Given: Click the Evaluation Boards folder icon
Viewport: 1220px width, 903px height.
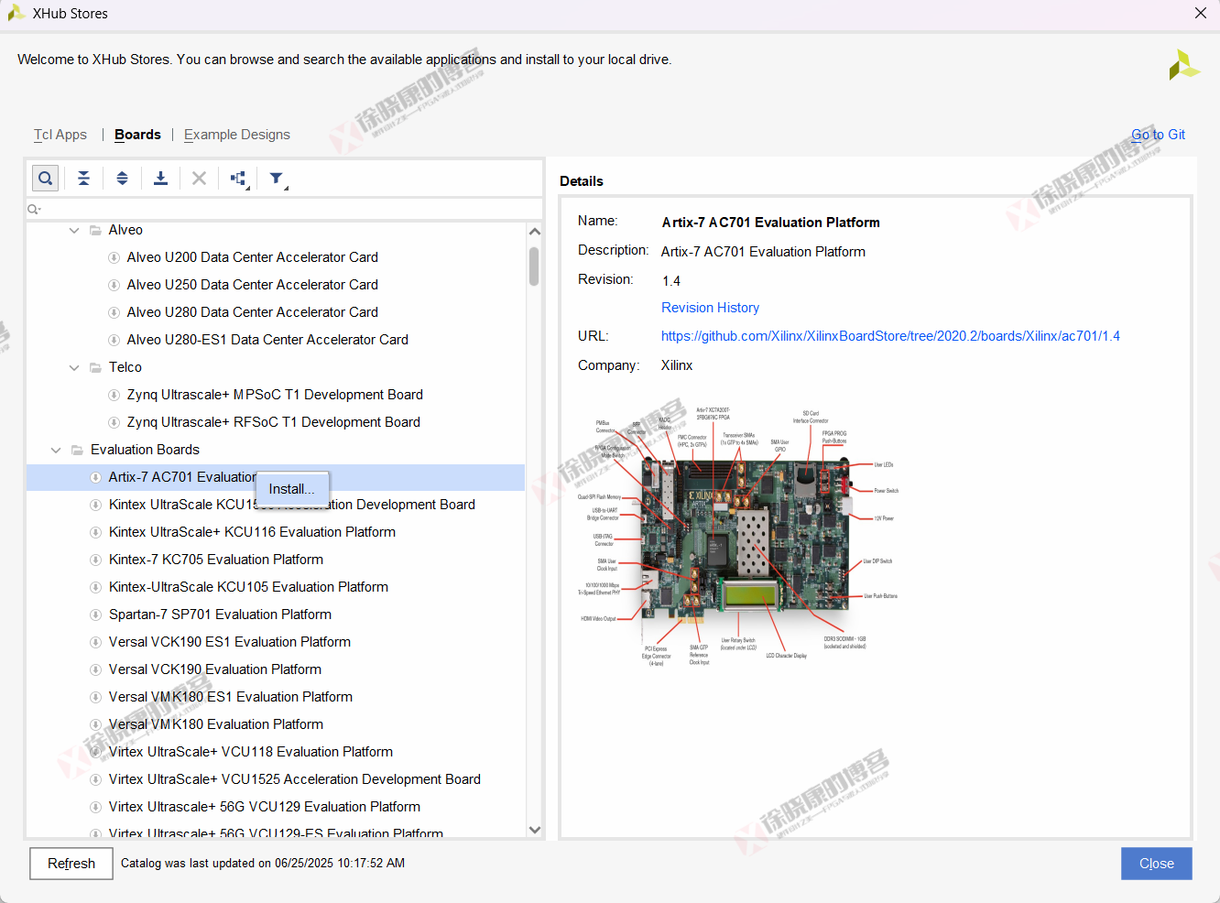Looking at the screenshot, I should [x=77, y=450].
